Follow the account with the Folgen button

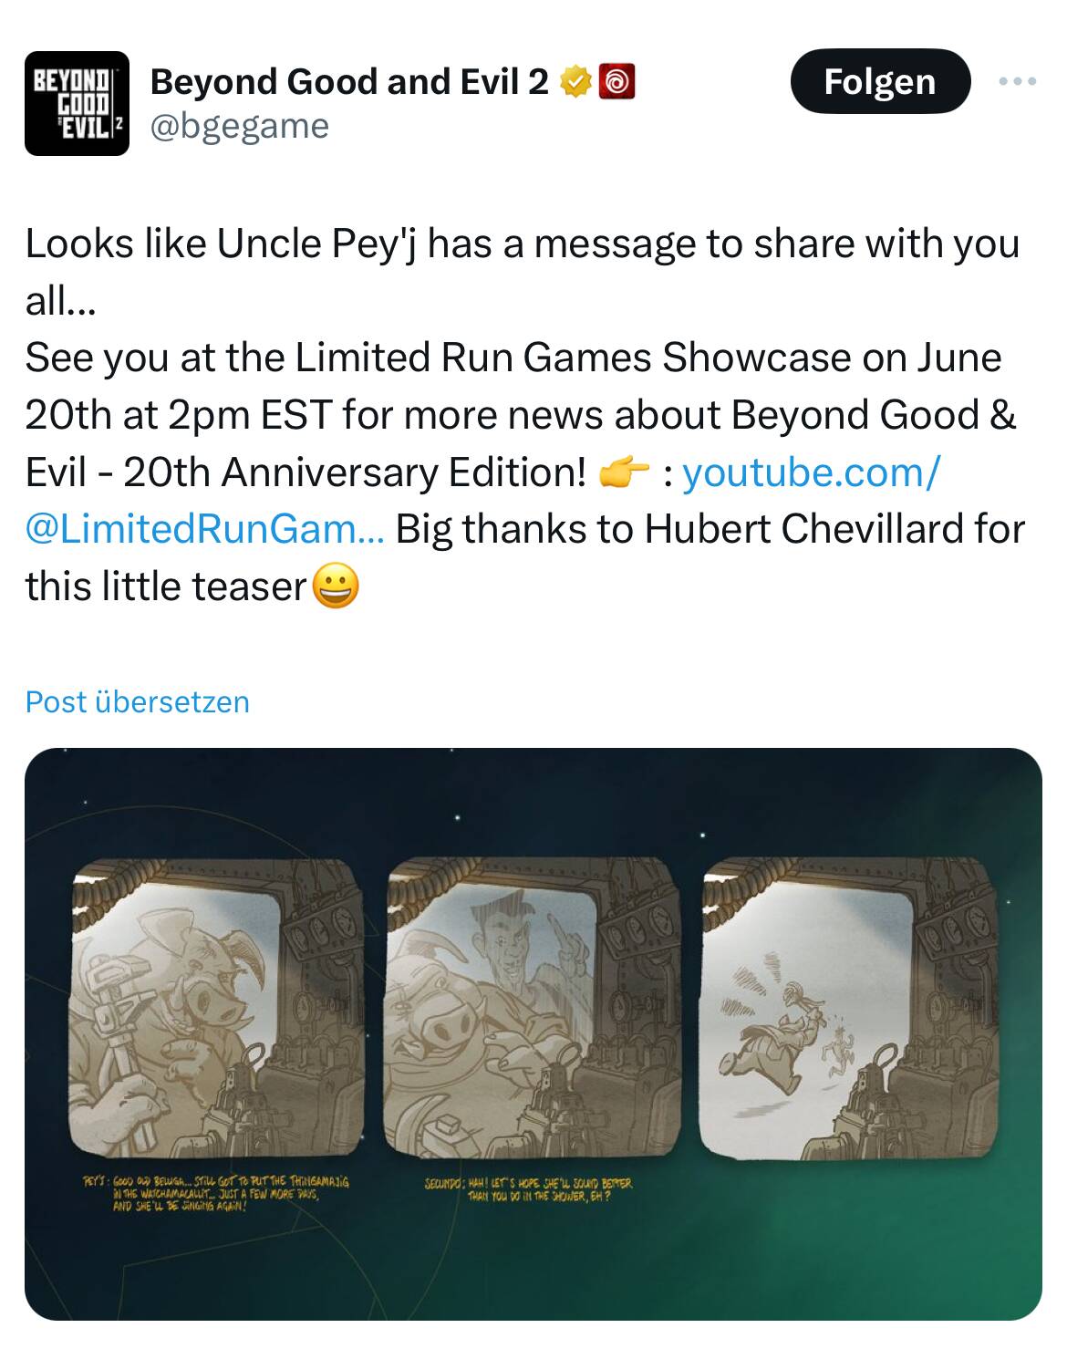[879, 81]
